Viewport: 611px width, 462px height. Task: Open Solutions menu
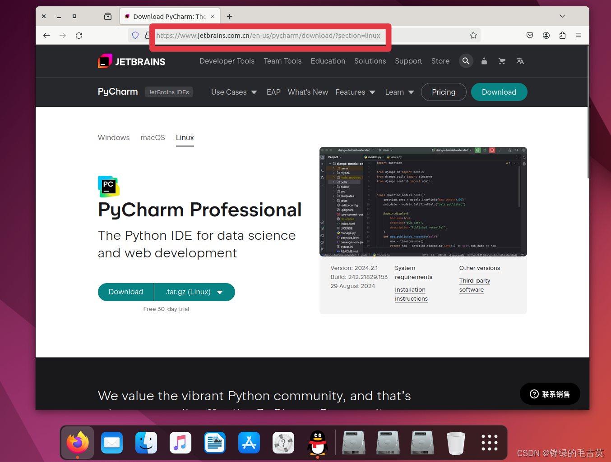pyautogui.click(x=370, y=61)
